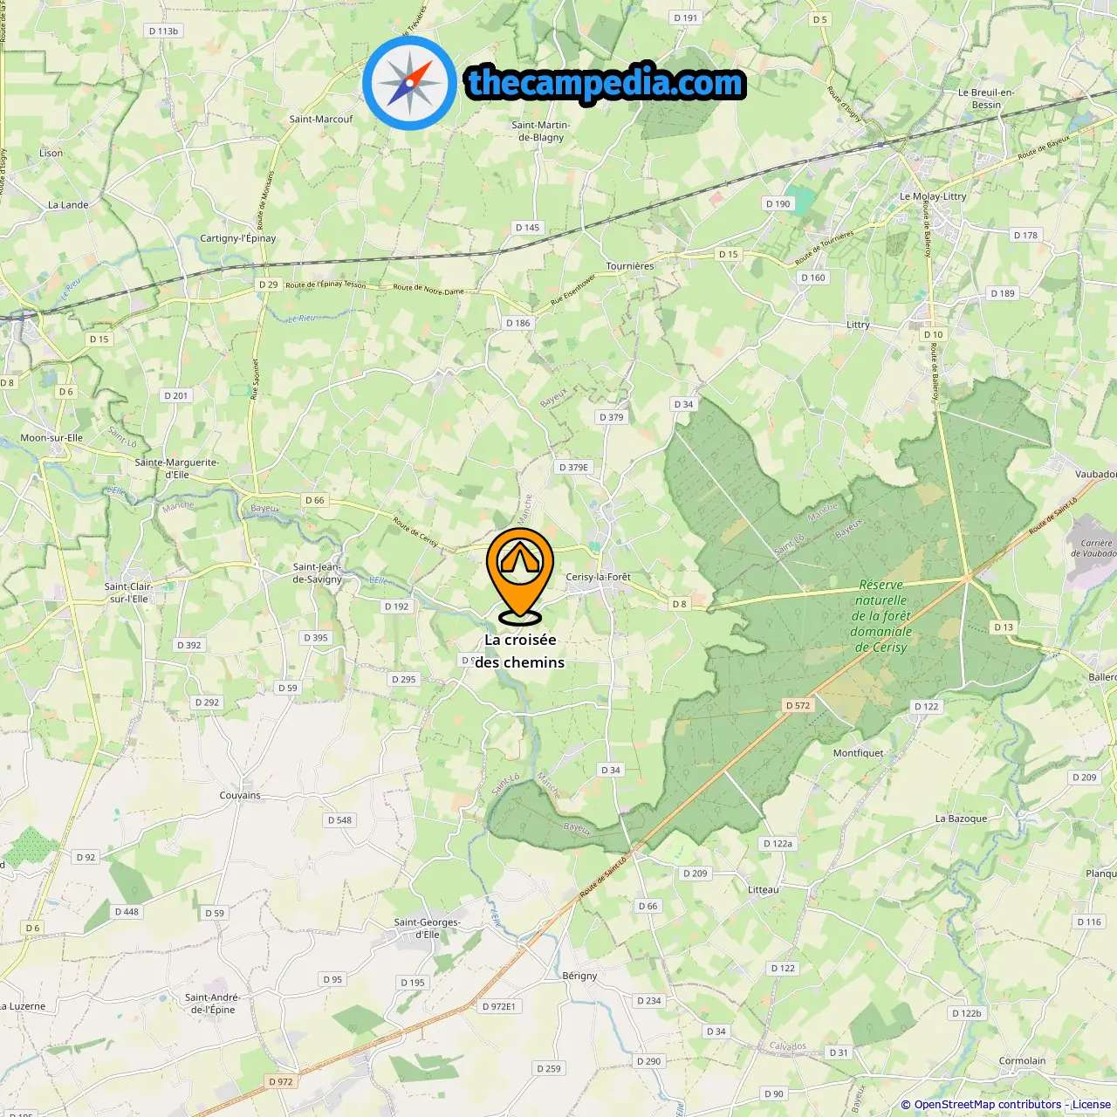Click the D 178 road badge
The height and width of the screenshot is (1117, 1117).
[1025, 235]
